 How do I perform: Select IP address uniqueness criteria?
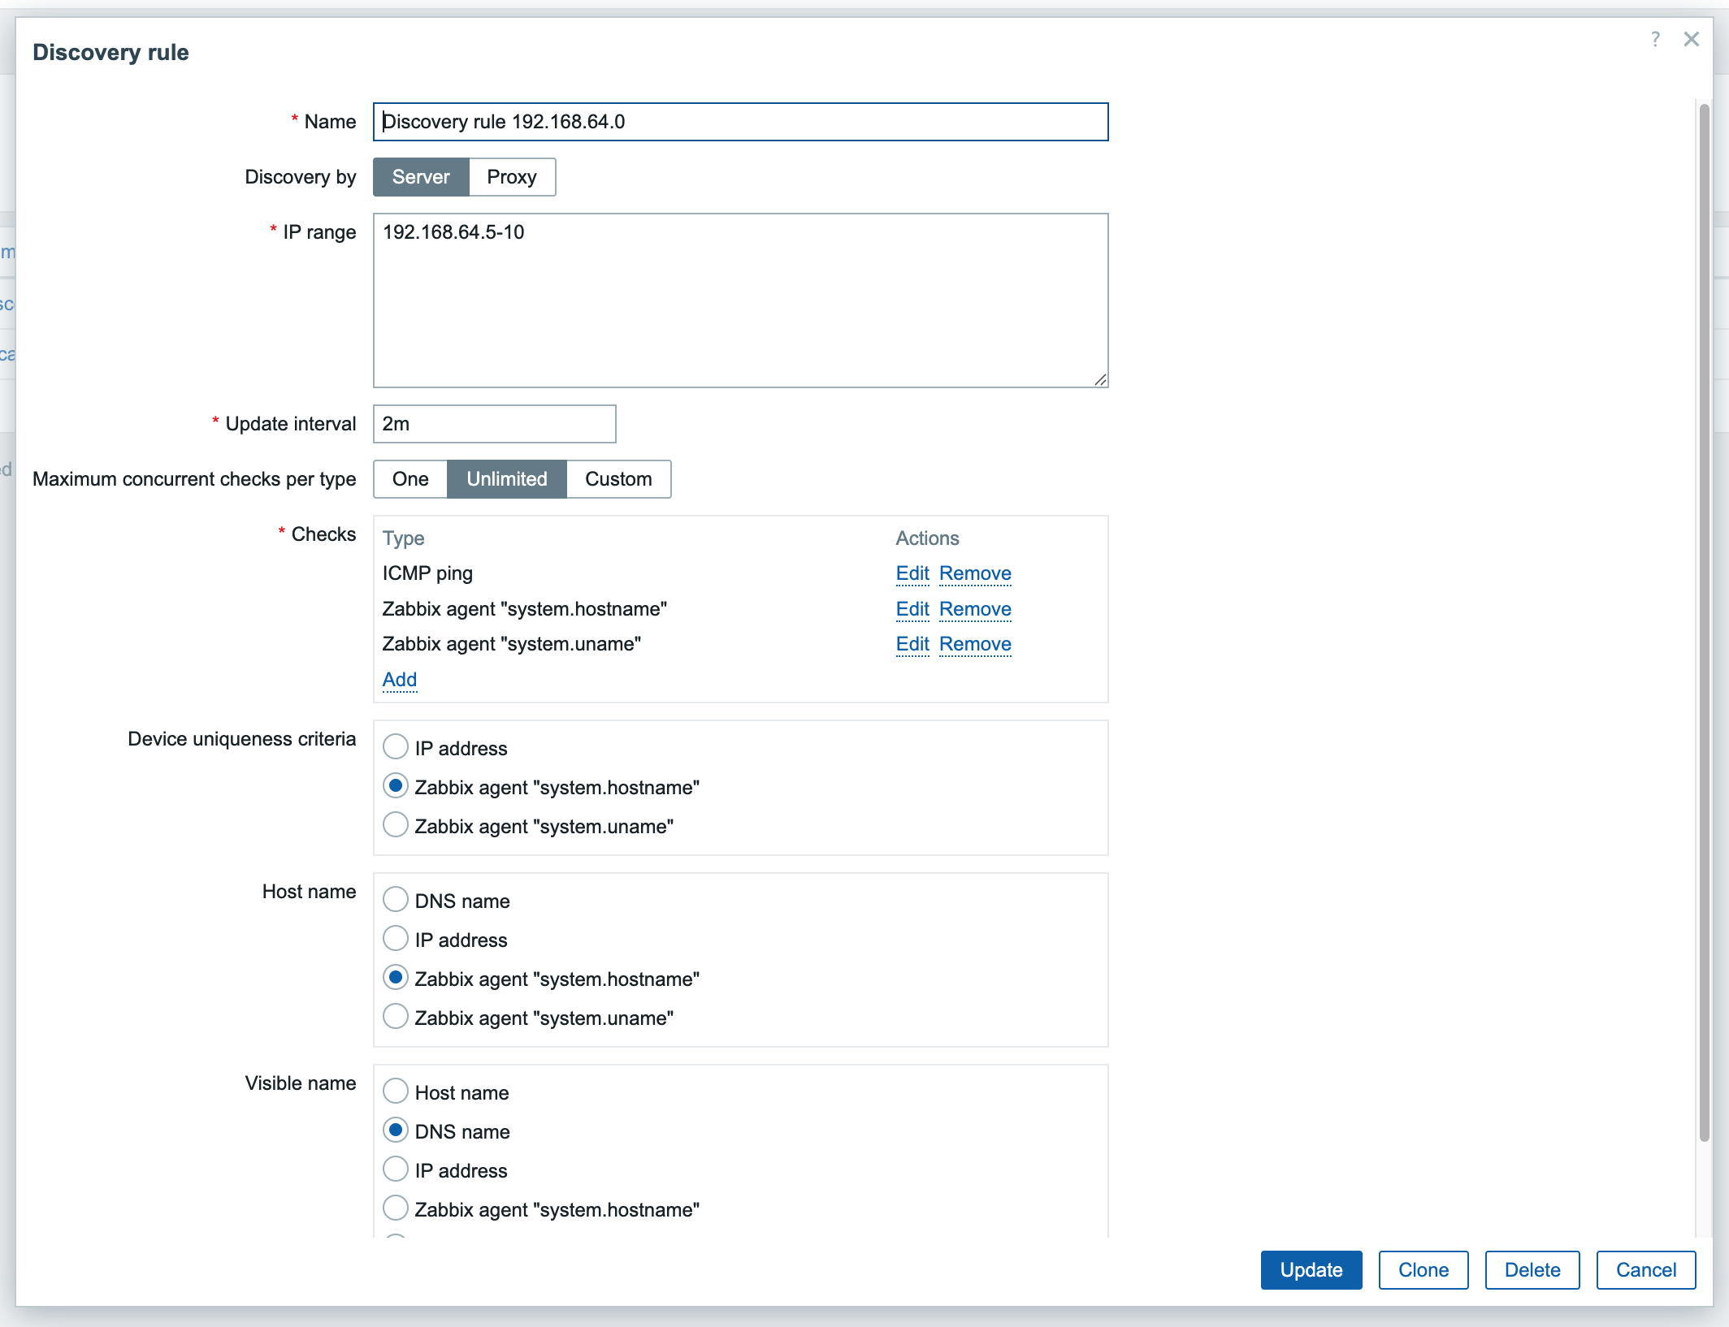pos(396,747)
